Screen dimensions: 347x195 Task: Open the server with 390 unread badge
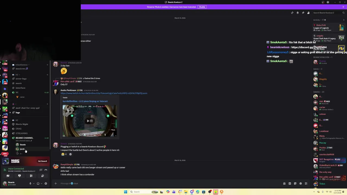click(5, 115)
